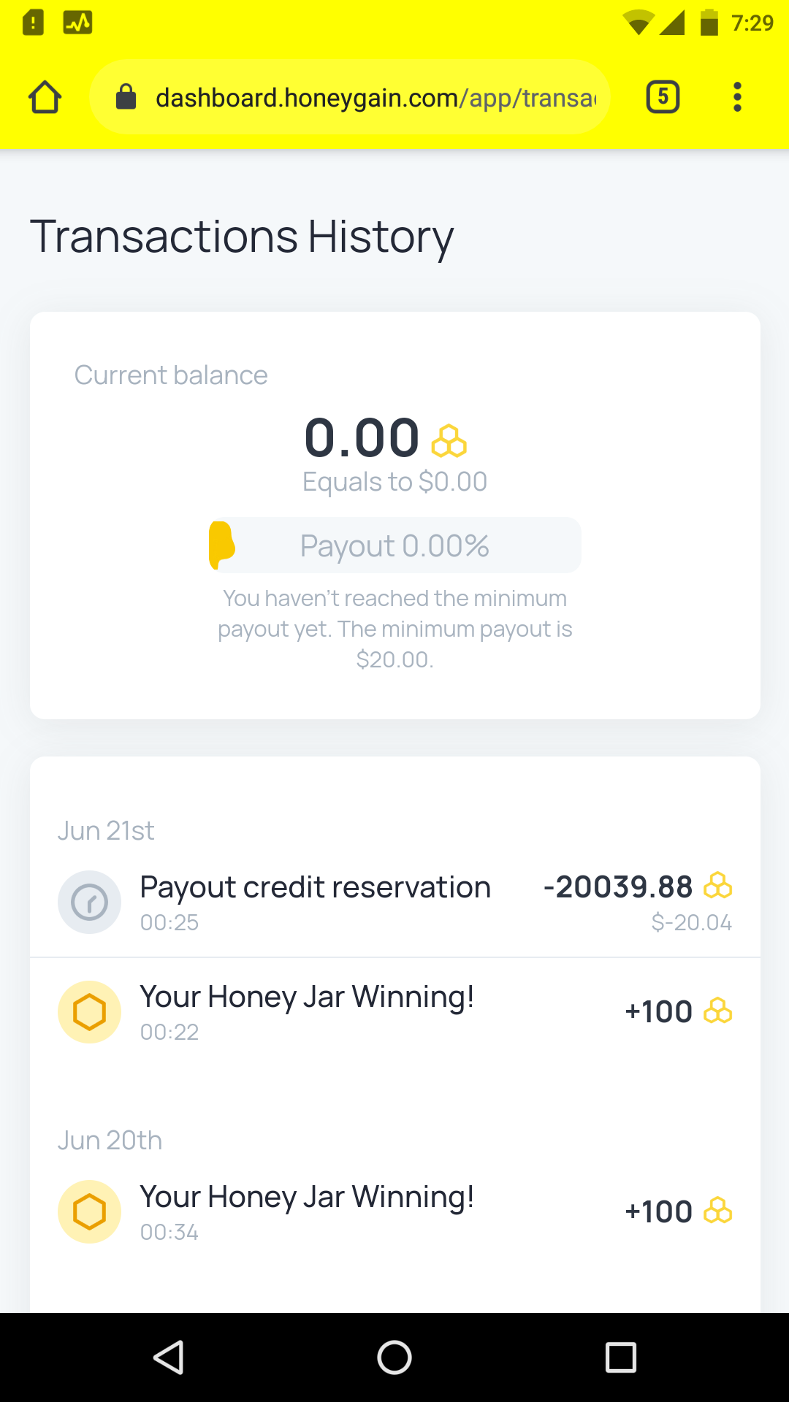Tap the clock icon for payout reservation

89,902
